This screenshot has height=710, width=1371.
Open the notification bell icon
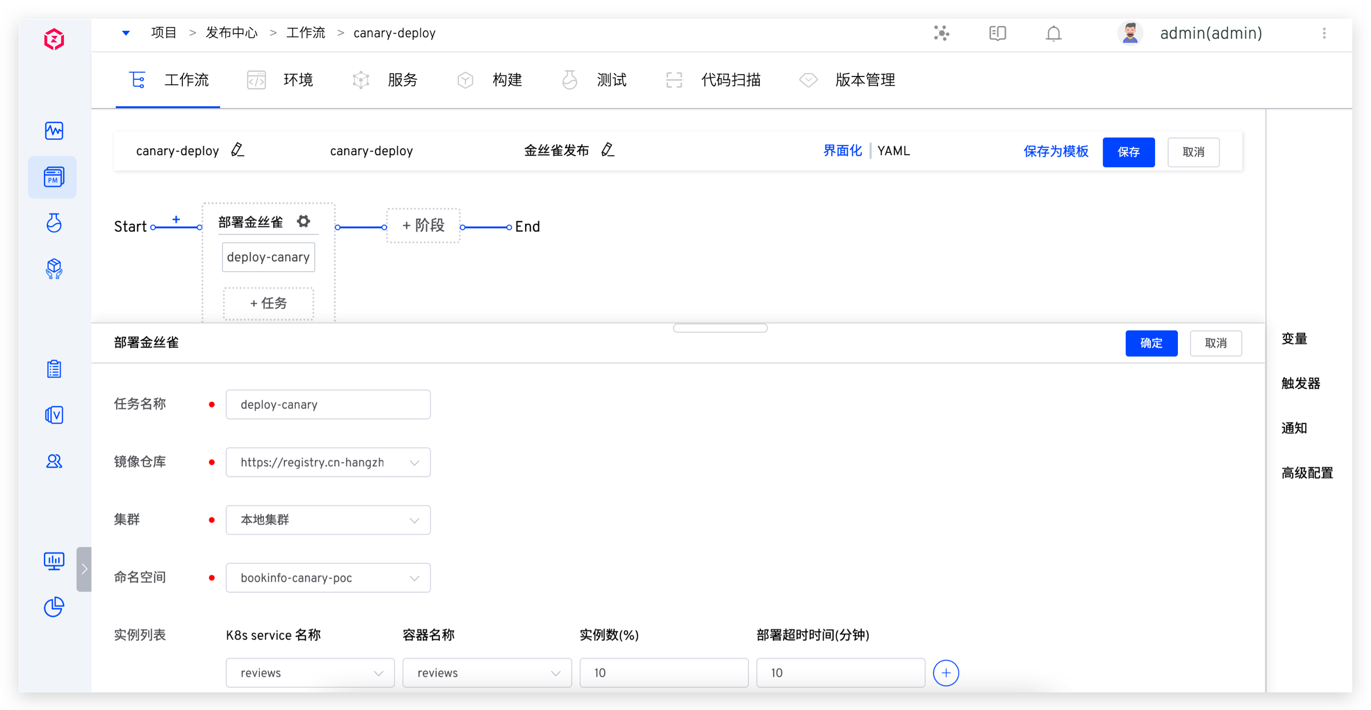[1053, 34]
